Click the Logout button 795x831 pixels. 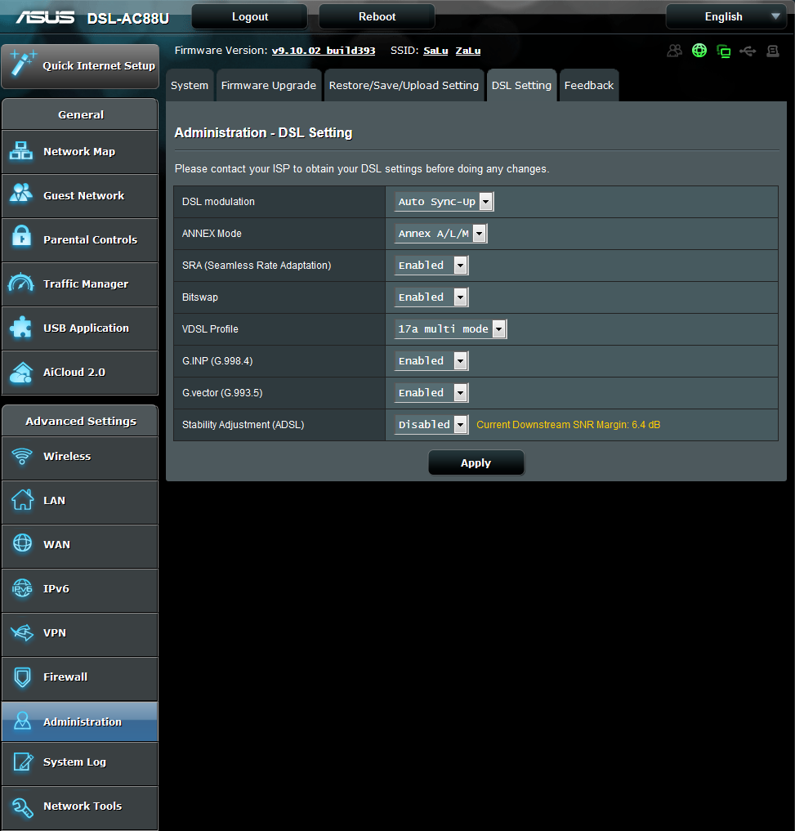[x=250, y=16]
